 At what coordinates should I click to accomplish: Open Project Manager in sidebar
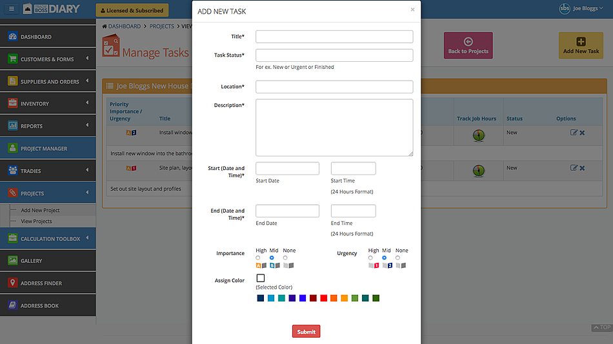[x=44, y=149]
